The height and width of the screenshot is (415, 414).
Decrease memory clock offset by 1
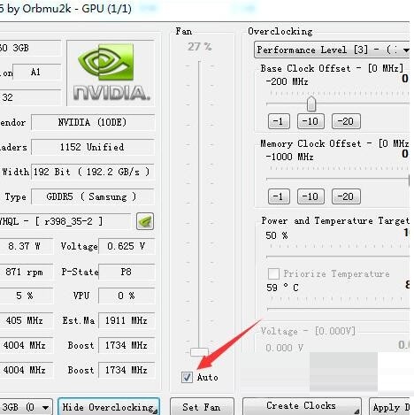click(279, 196)
